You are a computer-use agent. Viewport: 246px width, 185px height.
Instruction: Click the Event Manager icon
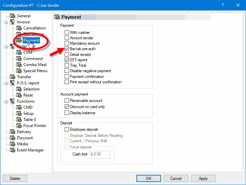(13, 150)
